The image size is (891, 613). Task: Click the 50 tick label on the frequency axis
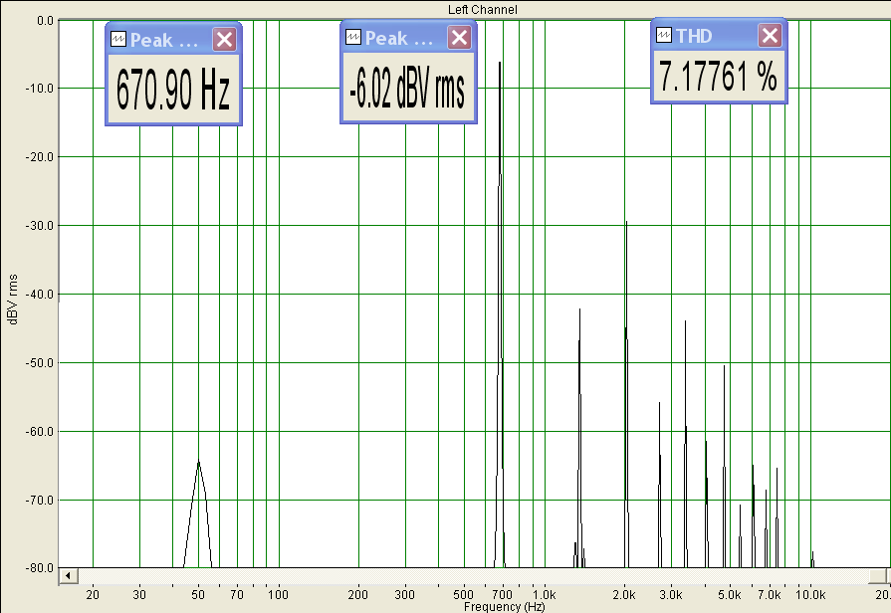click(x=198, y=595)
